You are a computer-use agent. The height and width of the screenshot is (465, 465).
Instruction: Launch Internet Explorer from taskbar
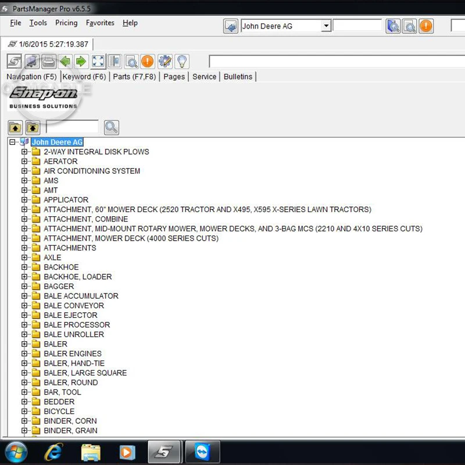(53, 452)
